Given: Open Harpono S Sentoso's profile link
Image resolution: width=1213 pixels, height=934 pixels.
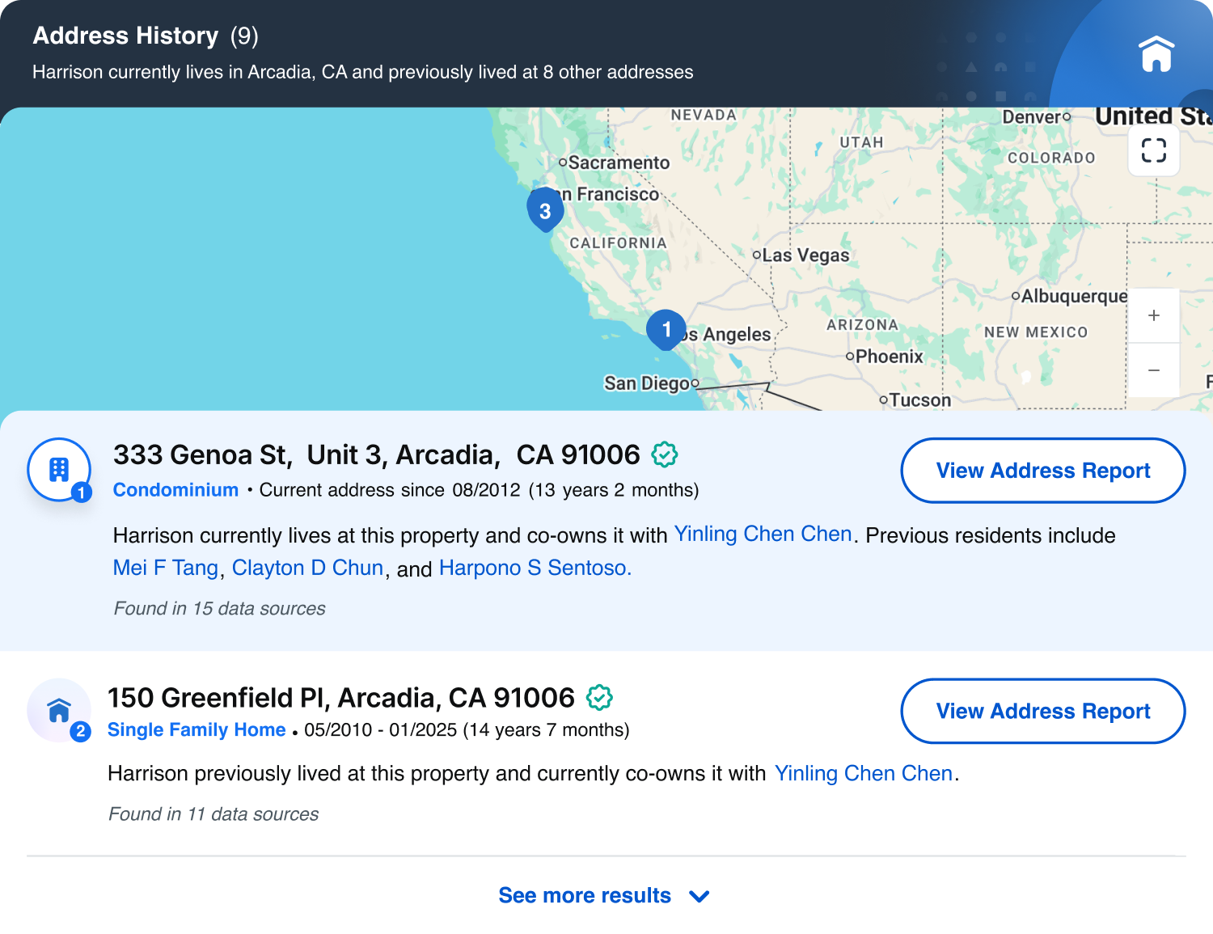Looking at the screenshot, I should (535, 568).
